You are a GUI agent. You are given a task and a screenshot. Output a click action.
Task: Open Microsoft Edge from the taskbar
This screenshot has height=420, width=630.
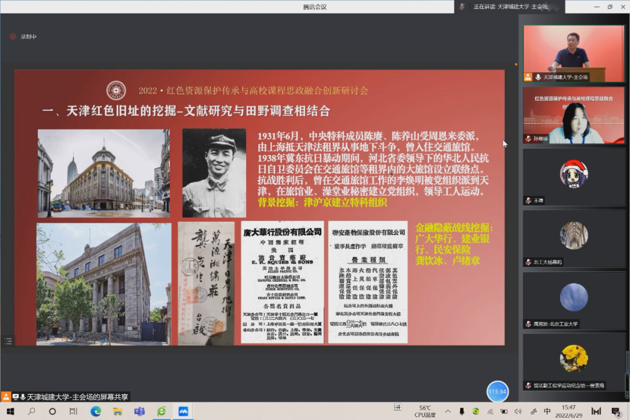96,411
